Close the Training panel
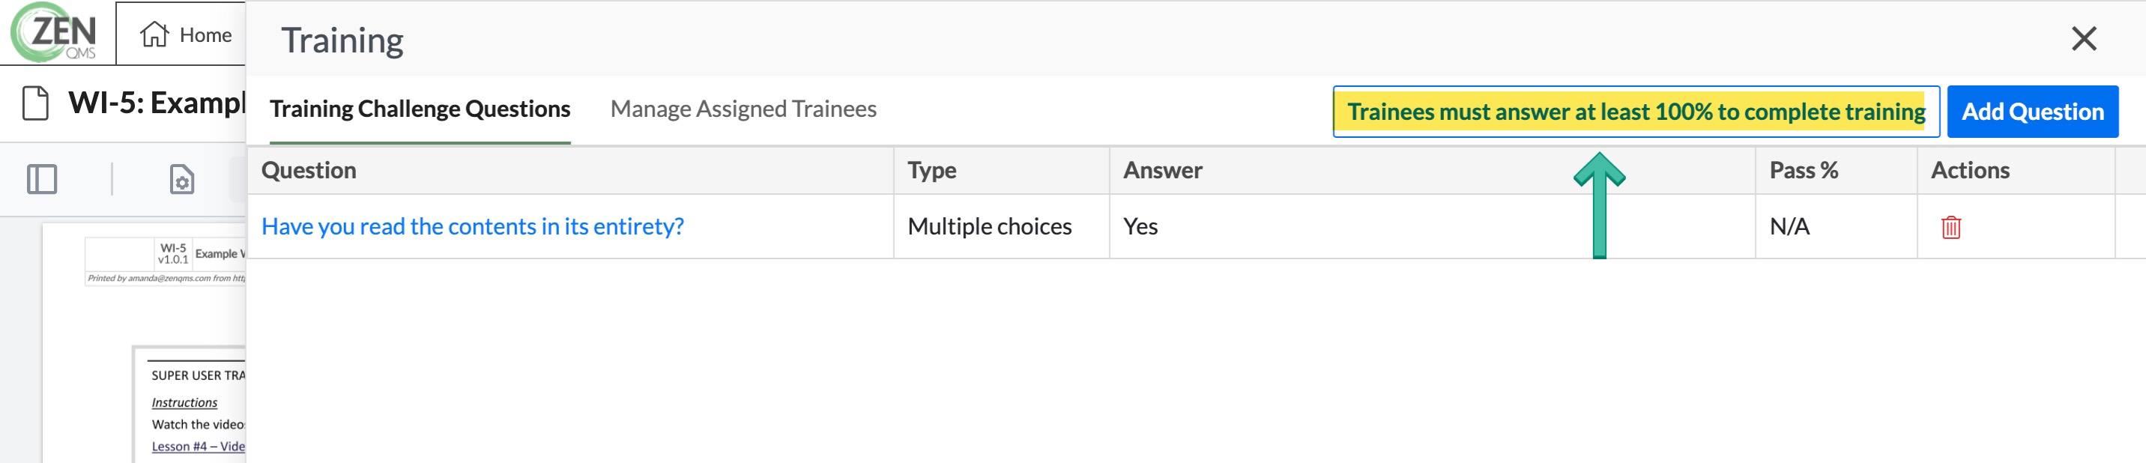The image size is (2146, 463). click(x=2084, y=38)
